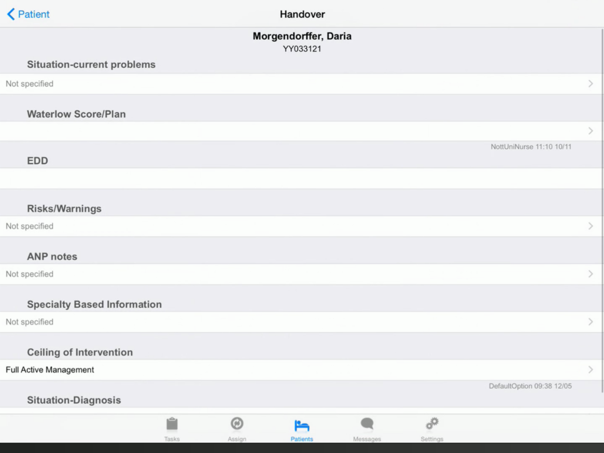Open Specialty Based Information row chevron
This screenshot has height=453, width=604.
pos(590,322)
